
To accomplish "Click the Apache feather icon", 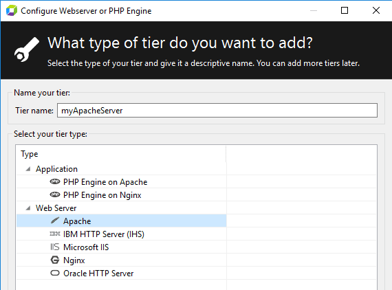I will pyautogui.click(x=55, y=221).
